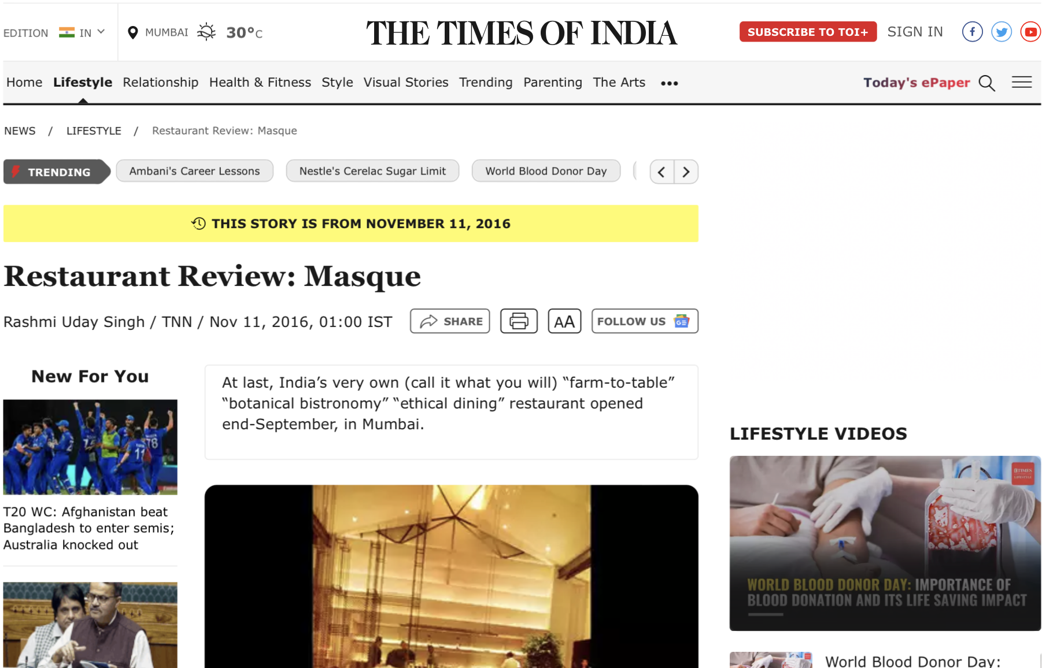The image size is (1042, 668).
Task: Click the Mumbai location pin icon
Action: [132, 33]
